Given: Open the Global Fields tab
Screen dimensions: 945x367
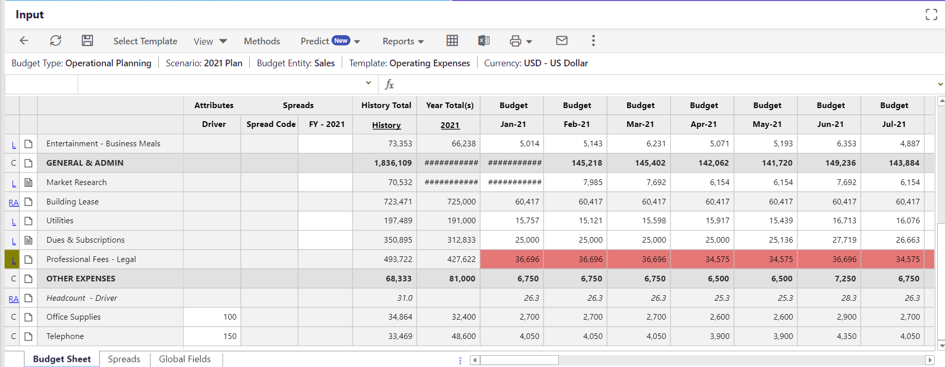Looking at the screenshot, I should point(185,359).
